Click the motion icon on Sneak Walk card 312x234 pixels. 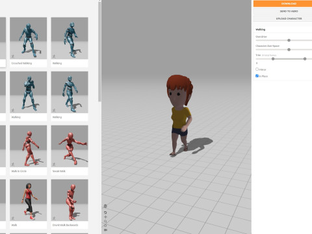pos(54,164)
